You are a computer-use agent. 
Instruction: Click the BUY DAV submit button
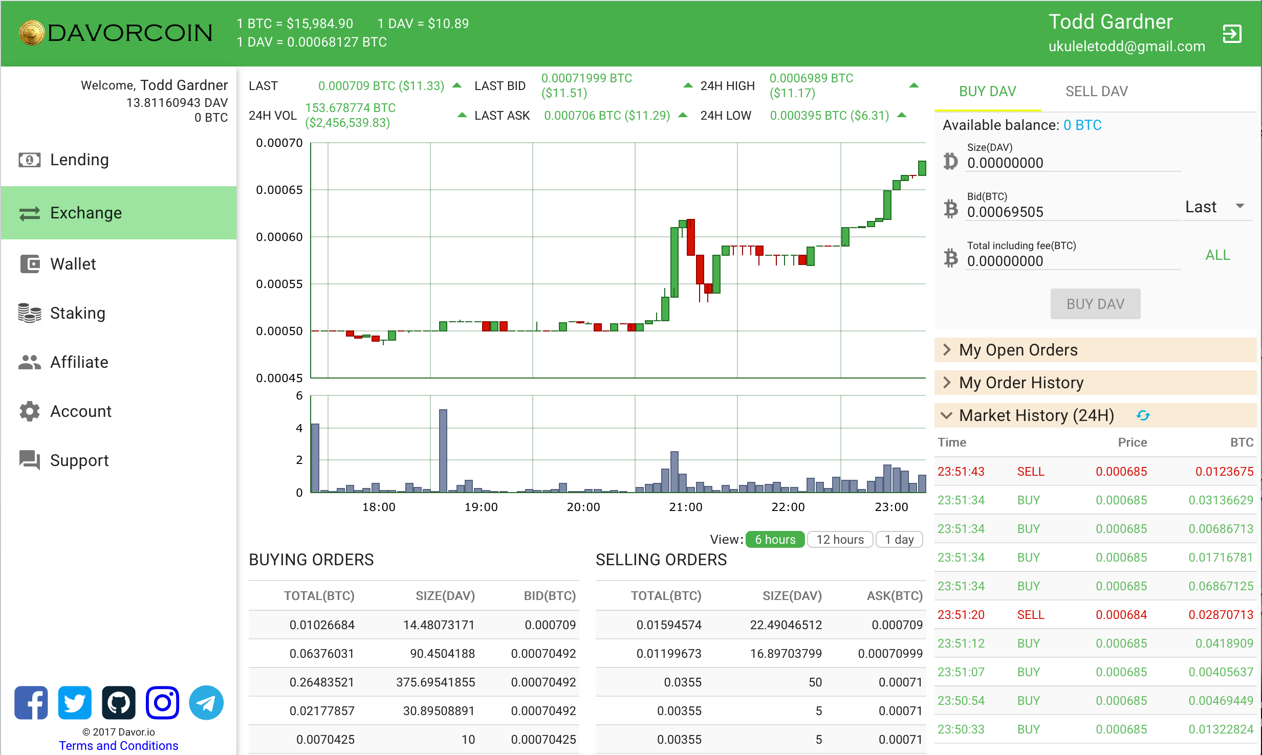[x=1095, y=304]
